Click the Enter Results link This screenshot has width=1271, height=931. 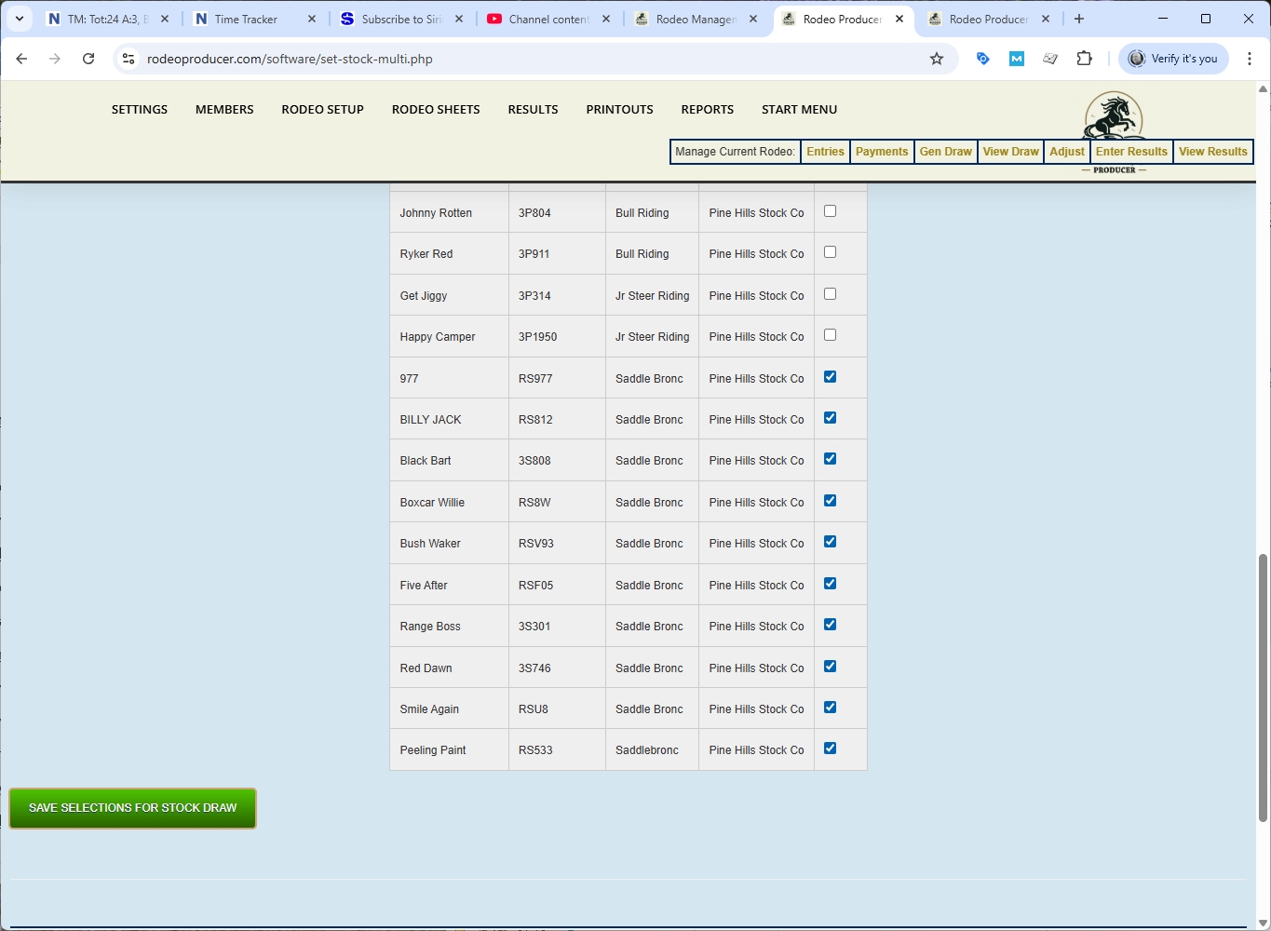[1130, 152]
